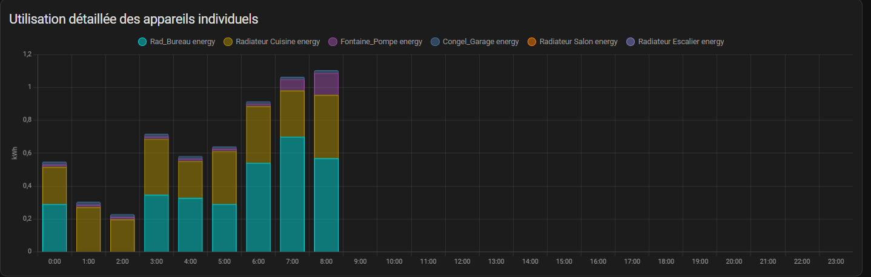Click the 23:00 x-axis hour label
This screenshot has height=277, width=871.
[x=835, y=261]
